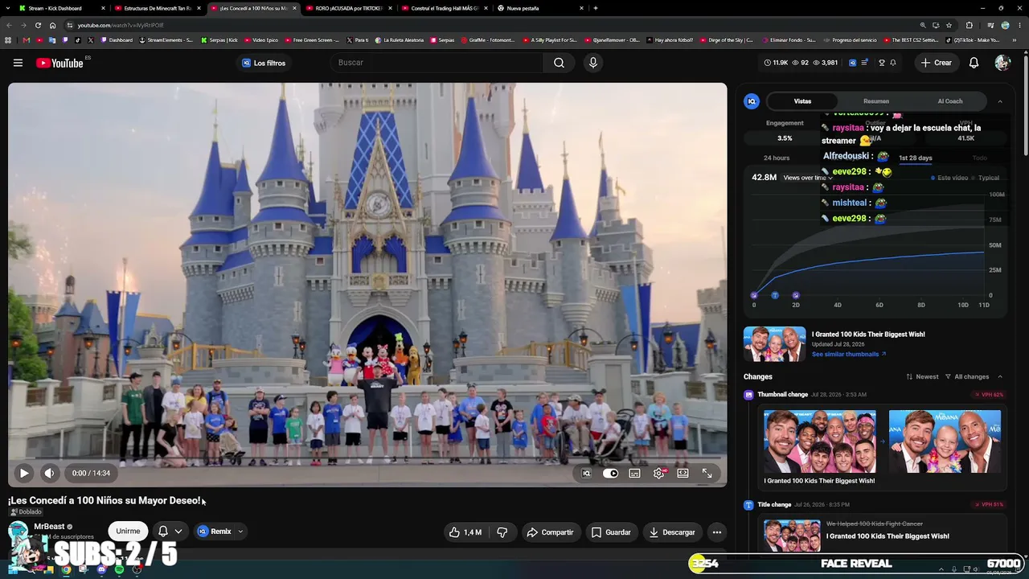This screenshot has height=579, width=1029.
Task: Click the Crear create button
Action: point(937,63)
